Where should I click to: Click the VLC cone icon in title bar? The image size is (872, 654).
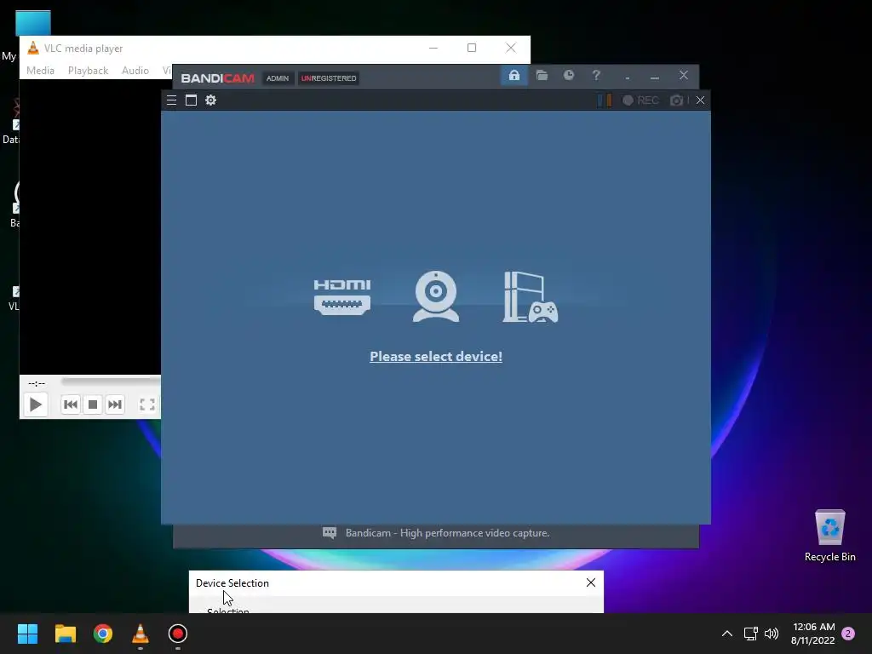(33, 49)
